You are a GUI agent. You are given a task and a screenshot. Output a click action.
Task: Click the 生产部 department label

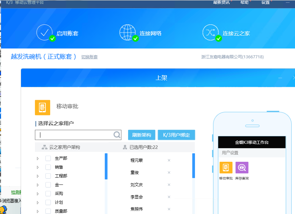click(x=61, y=158)
